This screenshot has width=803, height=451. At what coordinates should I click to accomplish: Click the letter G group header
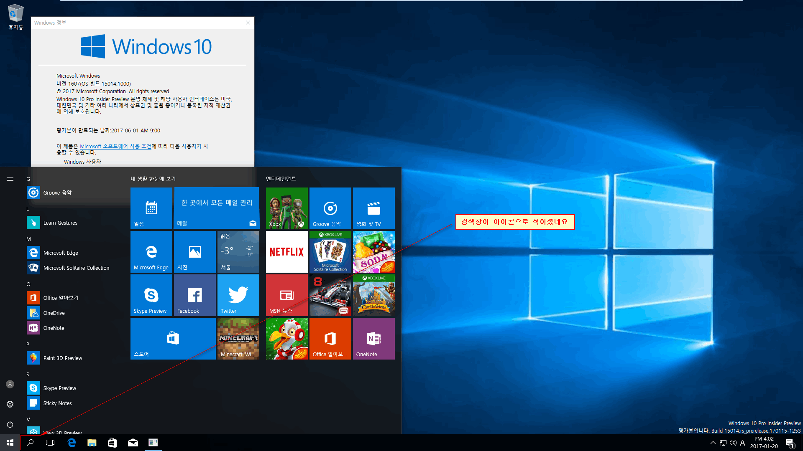point(28,179)
